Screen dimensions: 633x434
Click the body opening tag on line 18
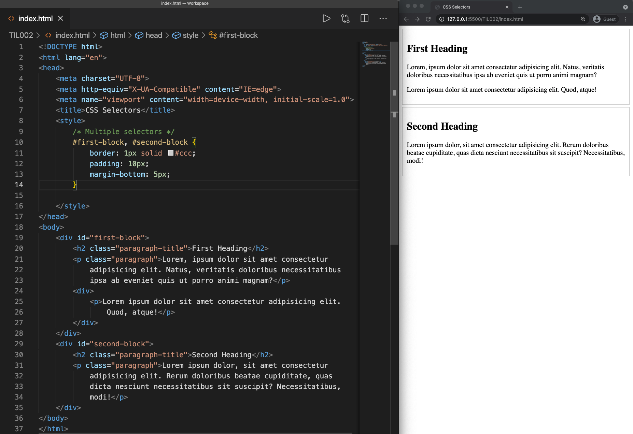[x=51, y=227]
